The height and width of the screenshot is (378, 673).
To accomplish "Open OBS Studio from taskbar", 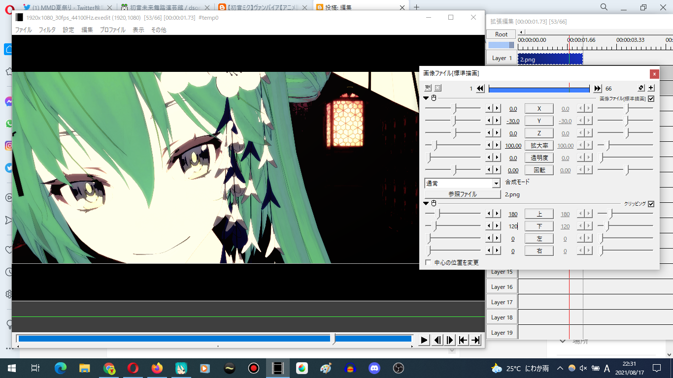I will tap(399, 368).
